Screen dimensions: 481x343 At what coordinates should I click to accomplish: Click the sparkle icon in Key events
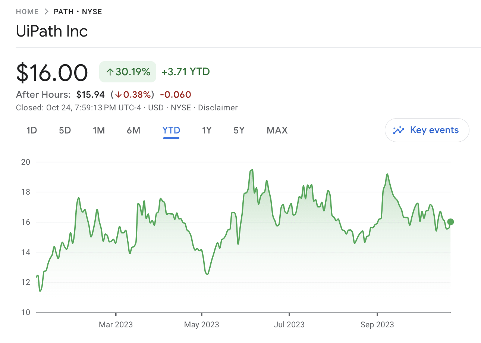click(399, 130)
